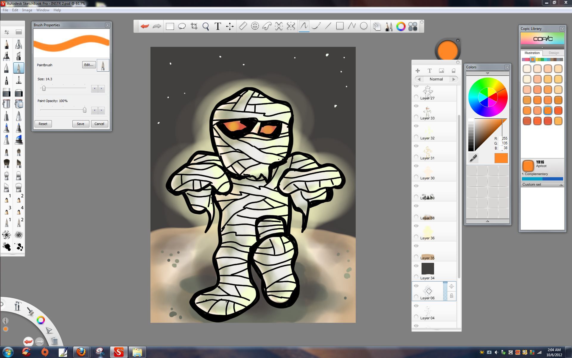Switch to the Design tab in Copic Library
The height and width of the screenshot is (358, 572).
(x=554, y=53)
